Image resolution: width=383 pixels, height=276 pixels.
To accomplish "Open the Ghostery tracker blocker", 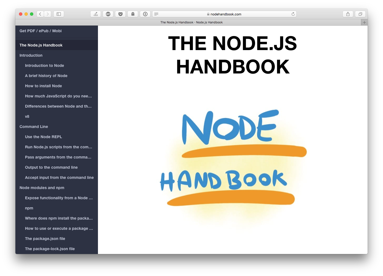I will tap(133, 14).
